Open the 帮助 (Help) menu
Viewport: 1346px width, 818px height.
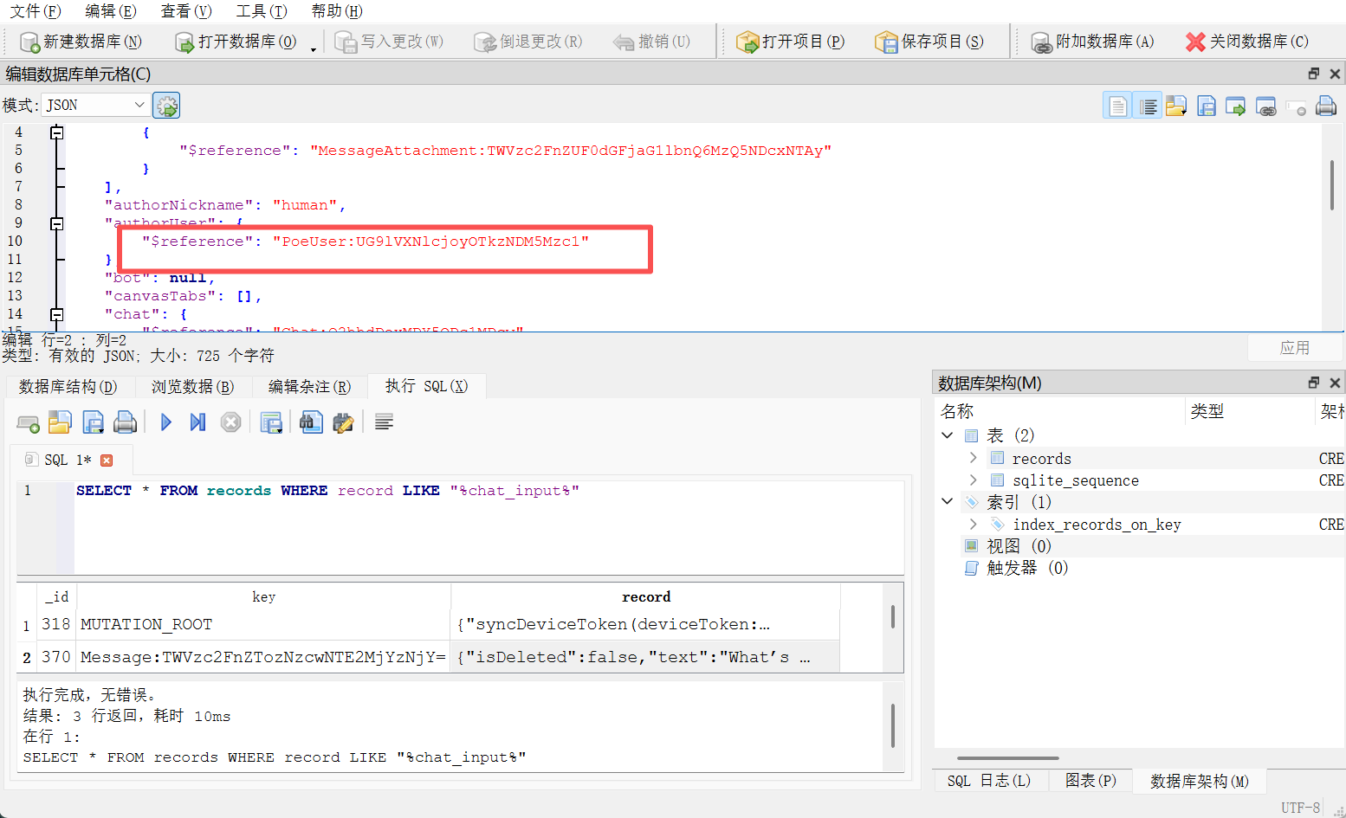(337, 11)
